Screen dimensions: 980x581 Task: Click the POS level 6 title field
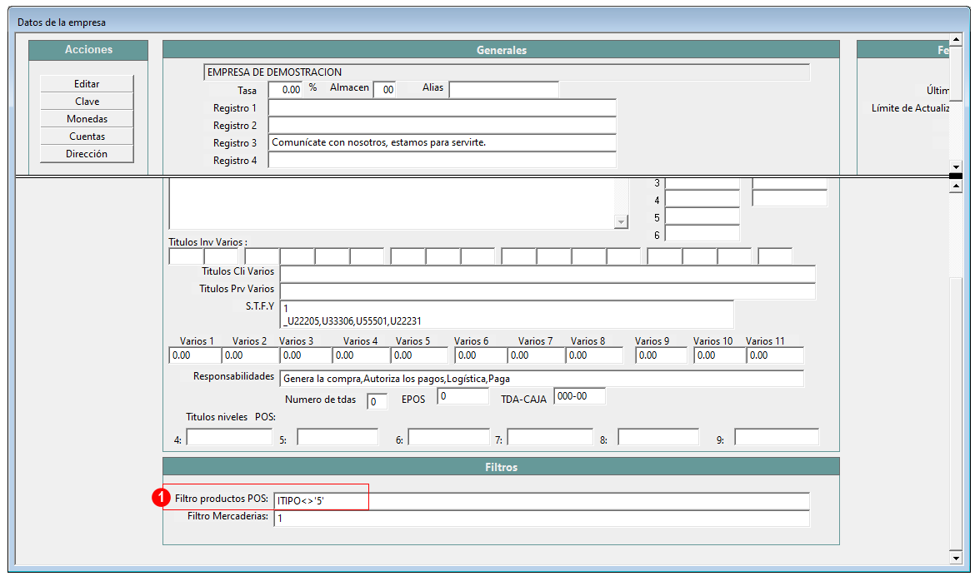coord(448,437)
